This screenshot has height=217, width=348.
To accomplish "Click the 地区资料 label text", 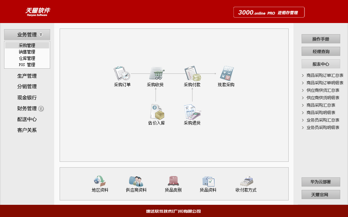I will pos(100,190).
